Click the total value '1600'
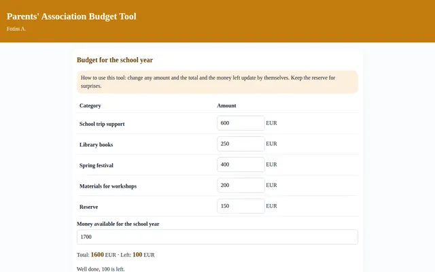The image size is (435, 272). coord(97,254)
